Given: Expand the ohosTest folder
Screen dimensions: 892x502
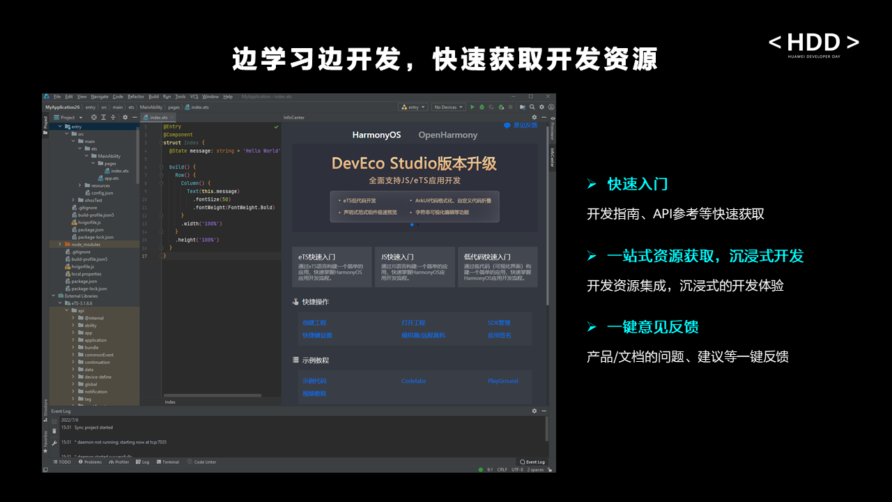Looking at the screenshot, I should 73,200.
